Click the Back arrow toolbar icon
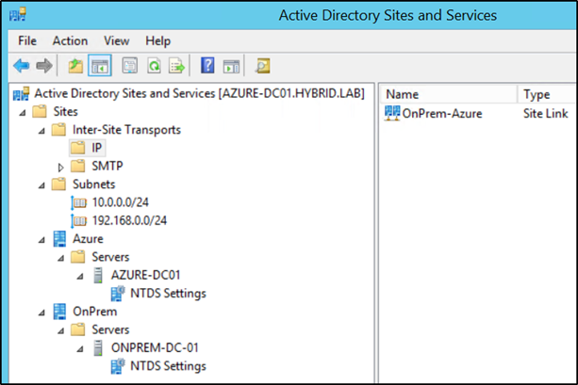This screenshot has width=578, height=385. 22,66
